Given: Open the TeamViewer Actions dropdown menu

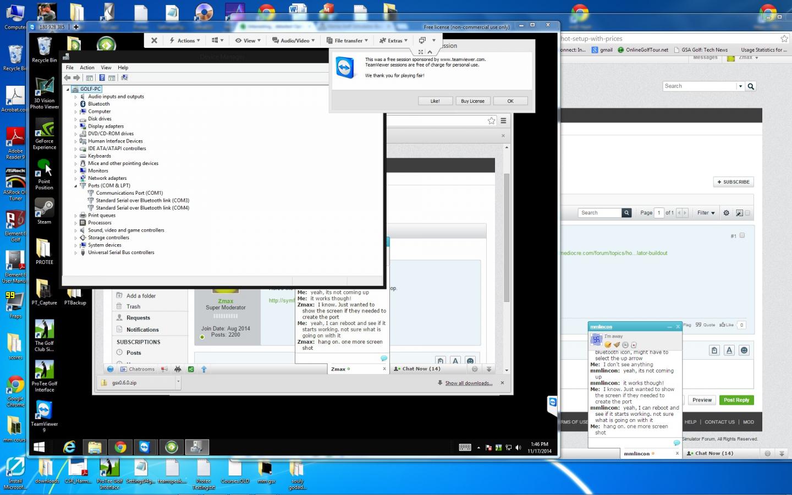Looking at the screenshot, I should [x=184, y=41].
